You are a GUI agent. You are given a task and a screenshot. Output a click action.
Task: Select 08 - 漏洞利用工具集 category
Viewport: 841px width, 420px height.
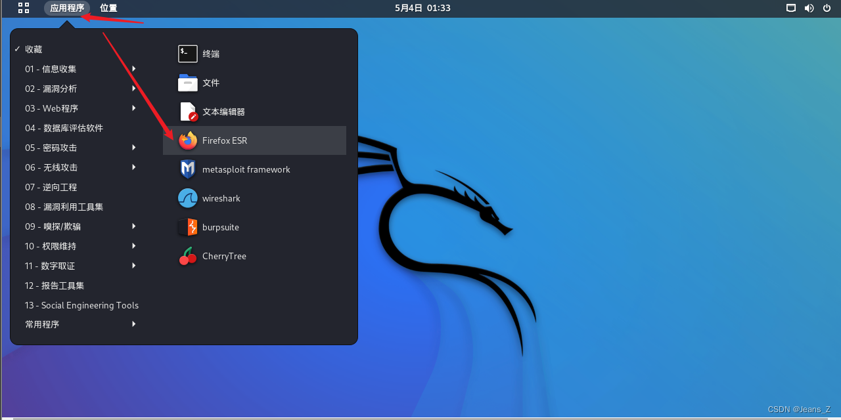coord(64,207)
